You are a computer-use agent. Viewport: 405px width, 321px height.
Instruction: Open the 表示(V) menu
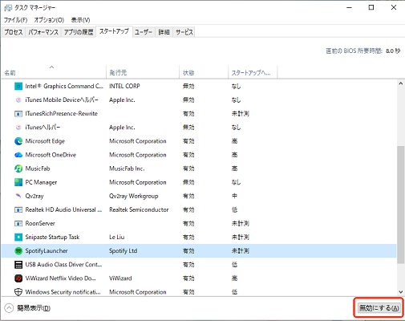tap(80, 20)
